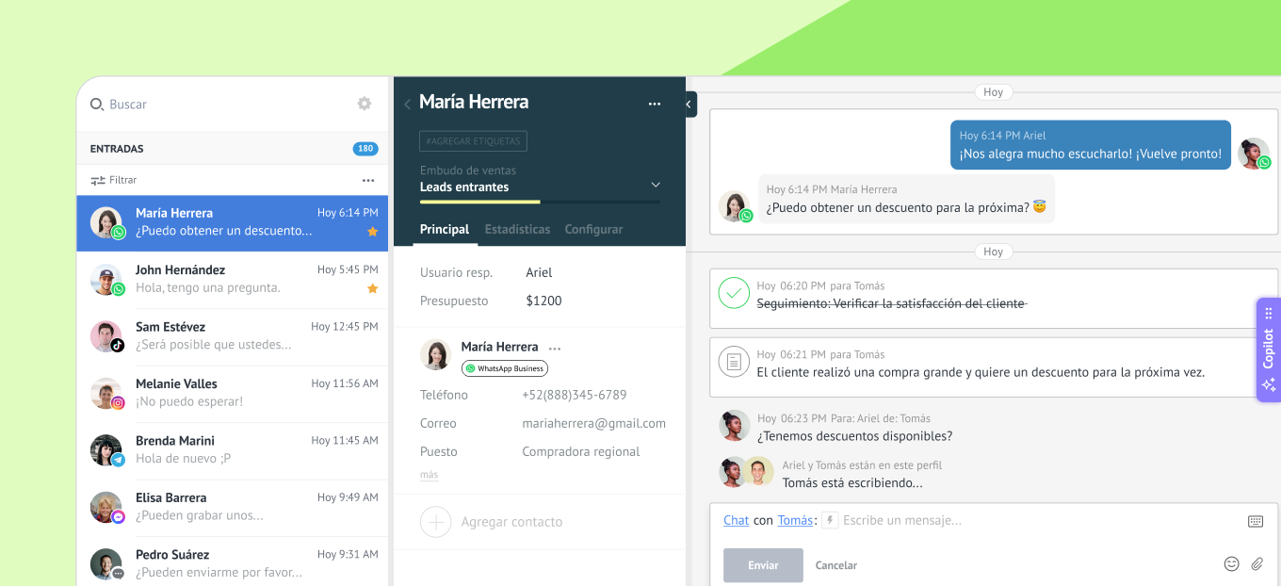Click the Enviar button
Screen dimensions: 1281x586
click(x=763, y=565)
